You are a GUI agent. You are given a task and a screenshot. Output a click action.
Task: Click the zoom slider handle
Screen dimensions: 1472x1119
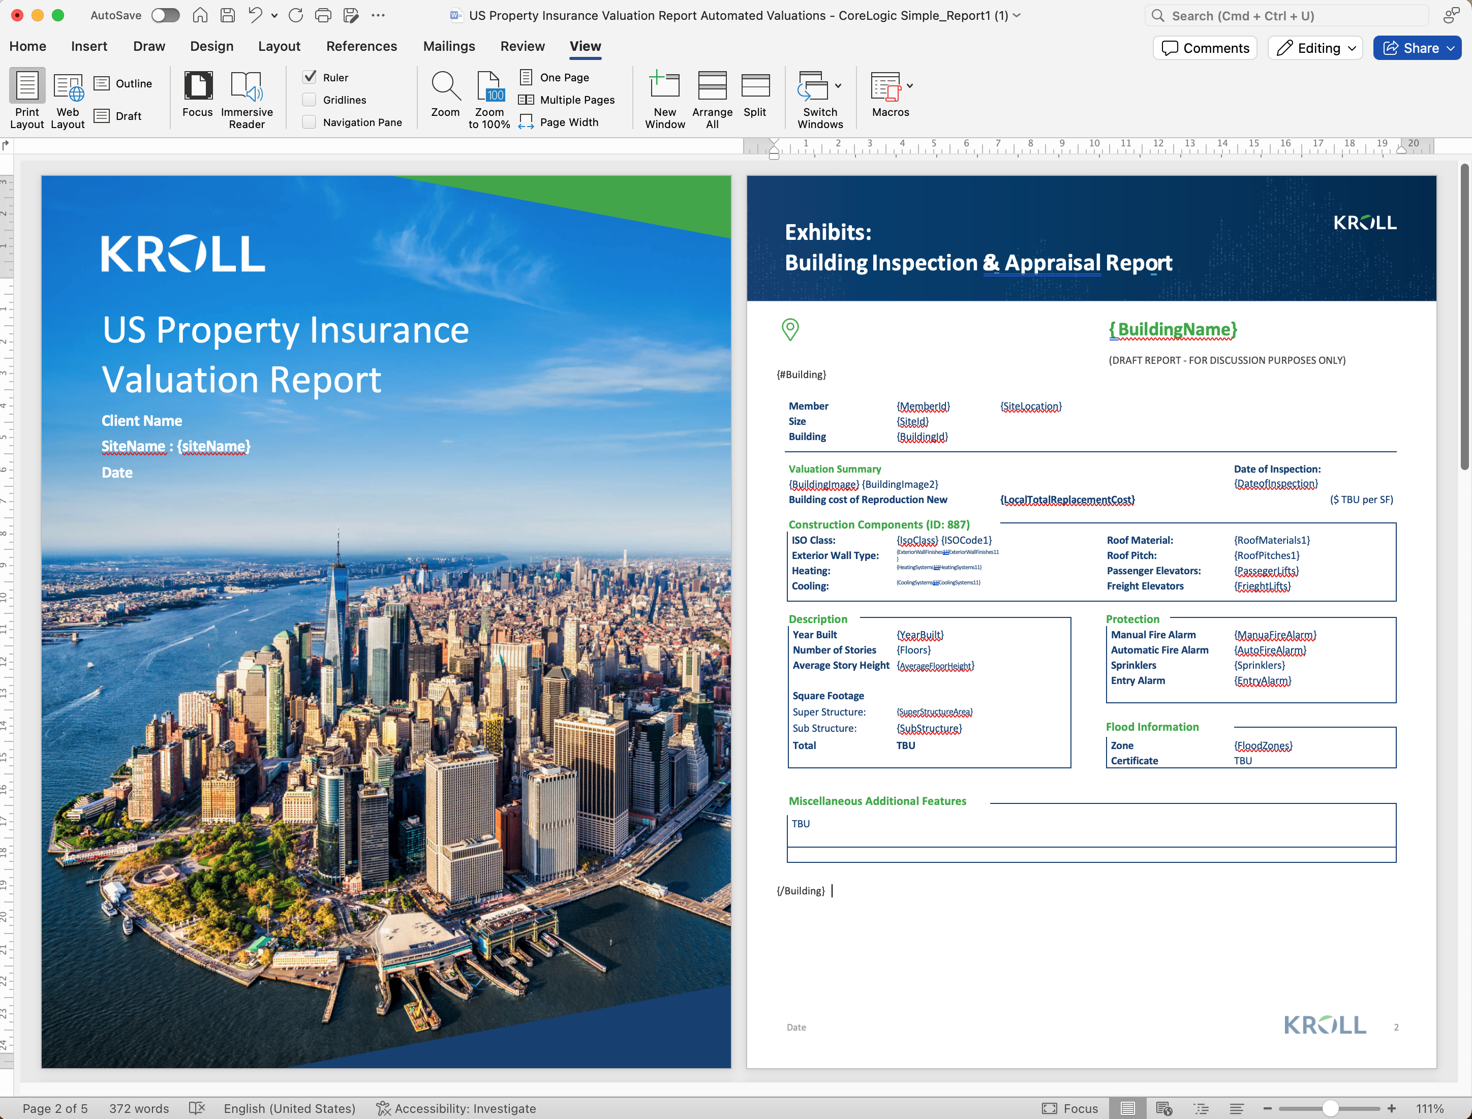point(1330,1108)
